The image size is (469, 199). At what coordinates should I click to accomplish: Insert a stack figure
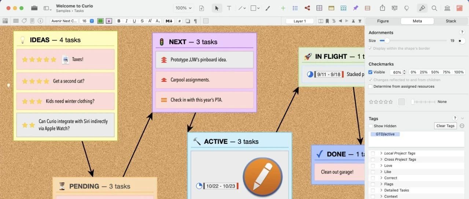click(368, 8)
